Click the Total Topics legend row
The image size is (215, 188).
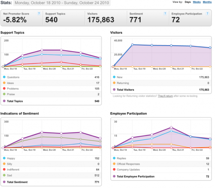pyautogui.click(x=51, y=101)
